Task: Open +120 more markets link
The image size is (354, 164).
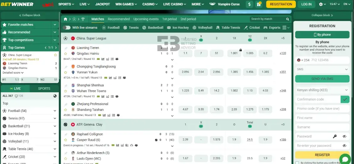Action: coord(283,53)
